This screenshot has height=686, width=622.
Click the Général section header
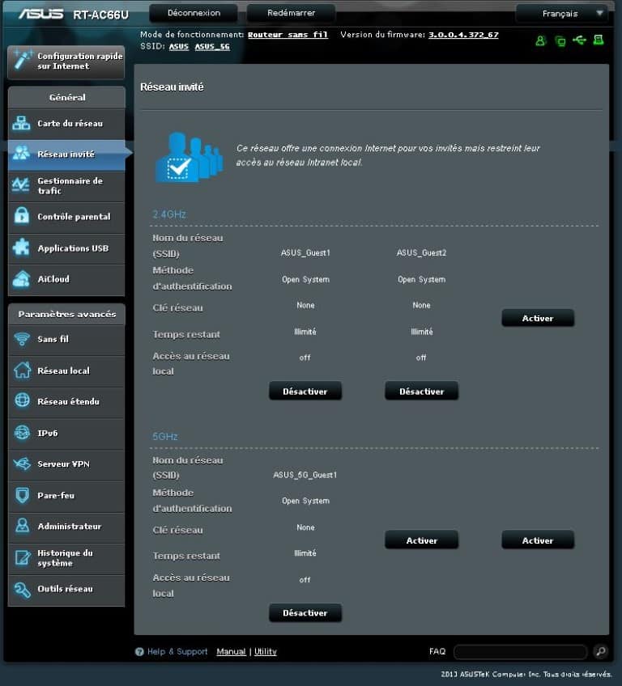[66, 98]
